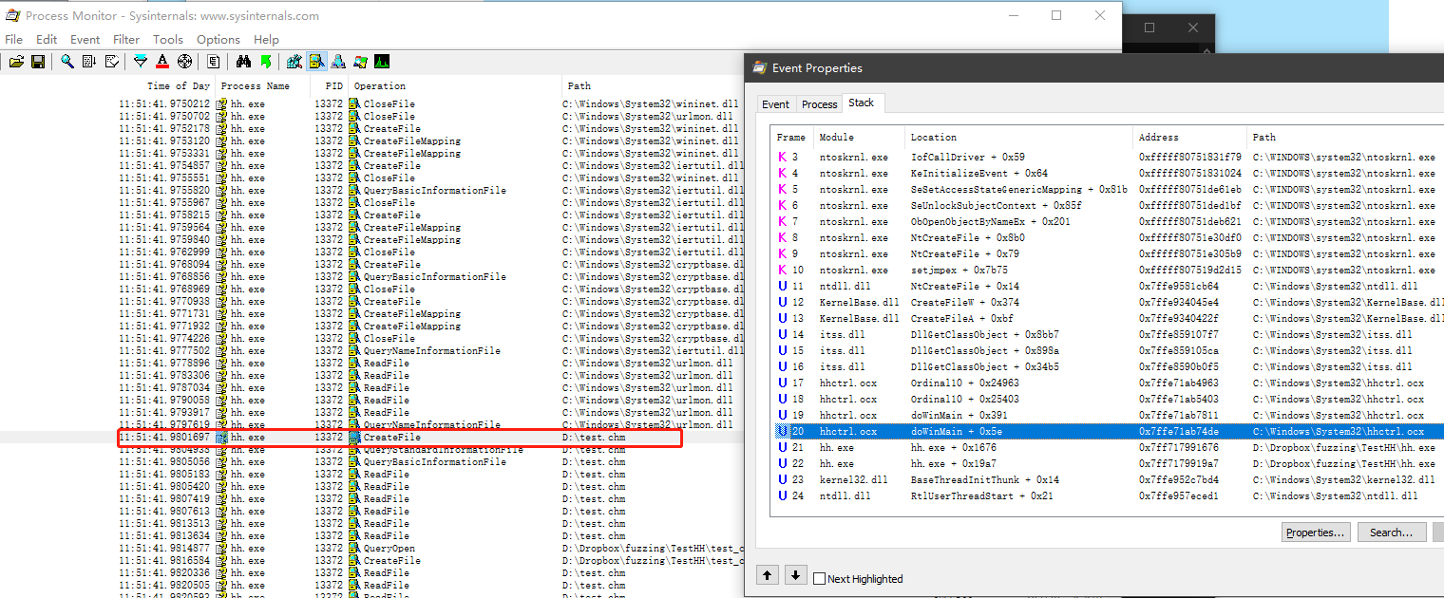Switch to the Event tab
This screenshot has height=598, width=1444.
(775, 104)
